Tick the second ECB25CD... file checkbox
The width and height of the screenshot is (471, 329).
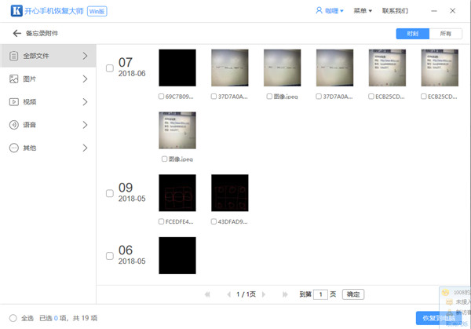tap(424, 97)
